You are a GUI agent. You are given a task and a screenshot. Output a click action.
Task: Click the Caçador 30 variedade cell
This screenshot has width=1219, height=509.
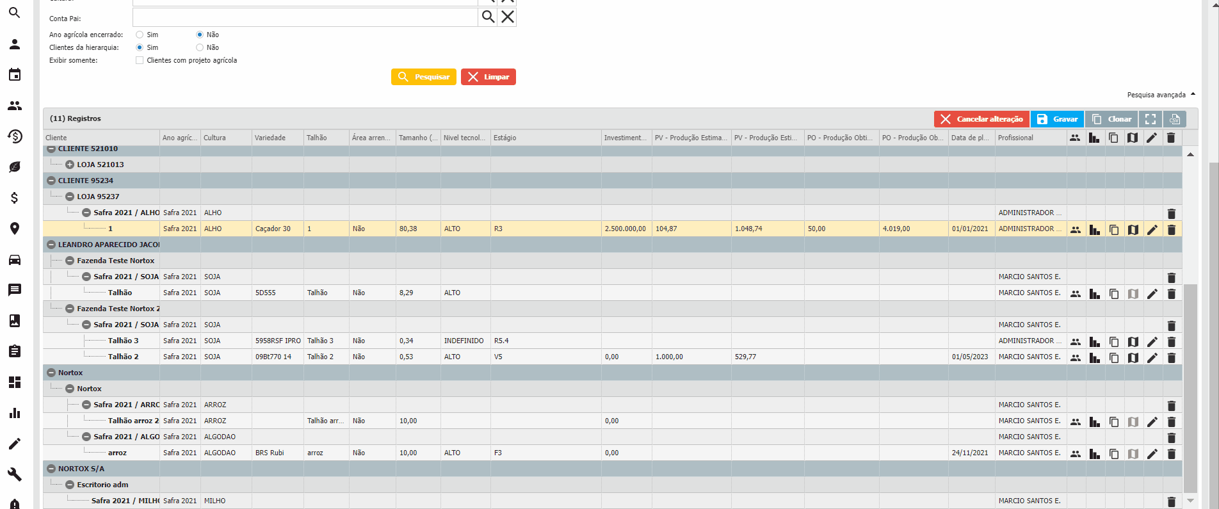(x=278, y=229)
